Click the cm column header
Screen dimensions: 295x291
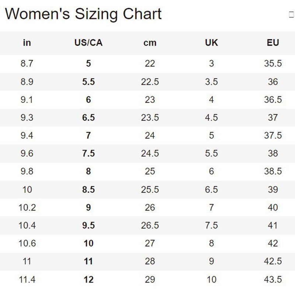point(150,43)
